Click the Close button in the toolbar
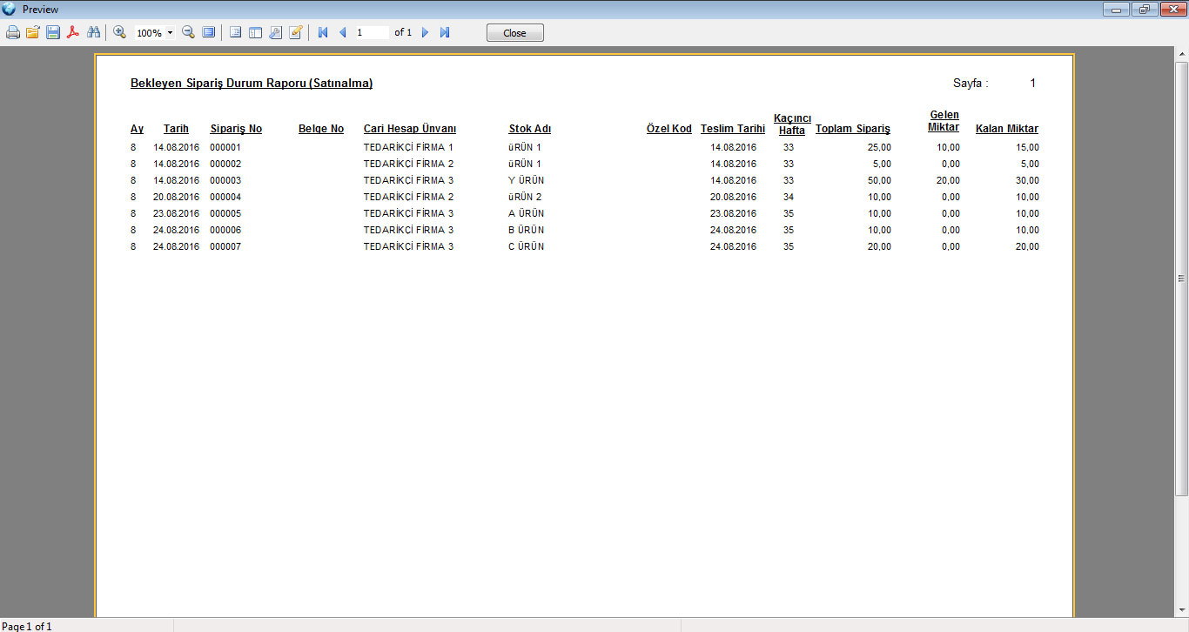 pos(515,33)
